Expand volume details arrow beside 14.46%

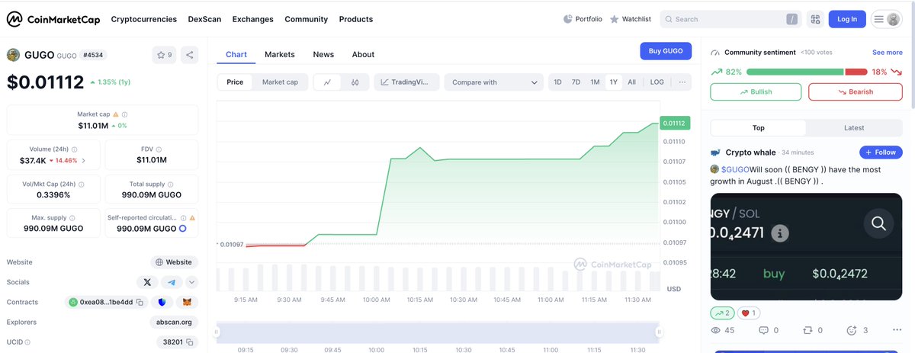coord(84,161)
